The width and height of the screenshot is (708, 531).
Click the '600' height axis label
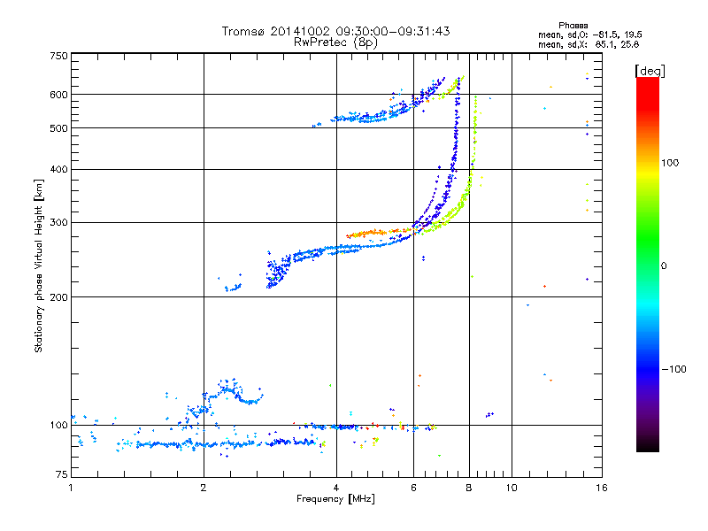coord(58,95)
